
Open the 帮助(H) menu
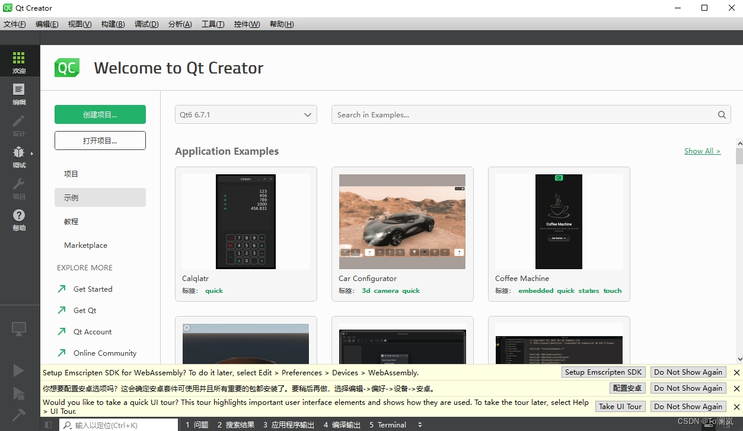282,24
